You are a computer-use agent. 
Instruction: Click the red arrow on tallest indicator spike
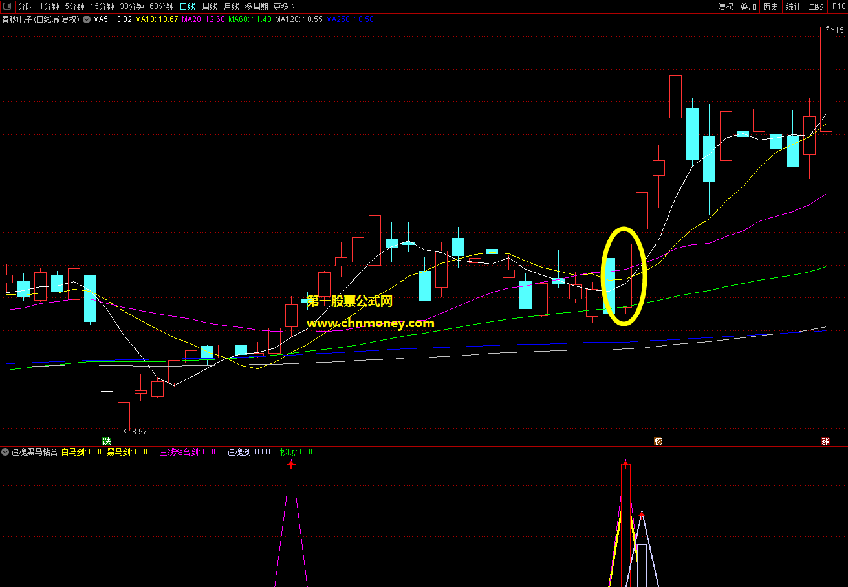click(625, 464)
